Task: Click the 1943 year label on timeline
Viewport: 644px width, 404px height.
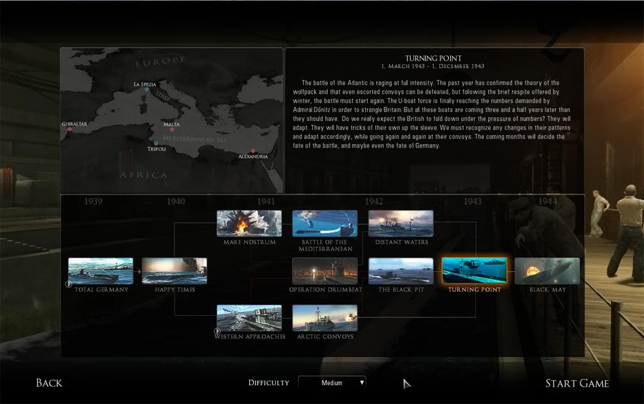Action: (x=473, y=202)
